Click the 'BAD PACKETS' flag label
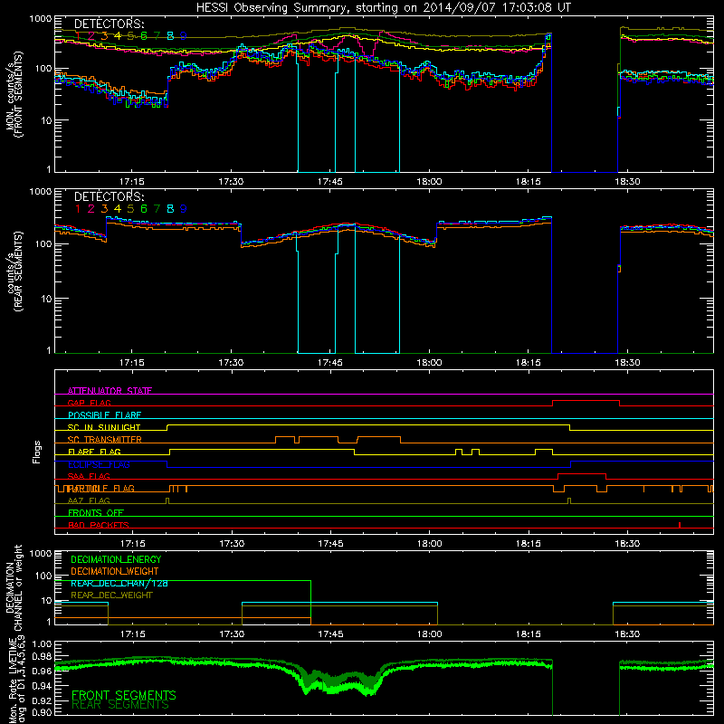724x724 pixels. (x=99, y=525)
